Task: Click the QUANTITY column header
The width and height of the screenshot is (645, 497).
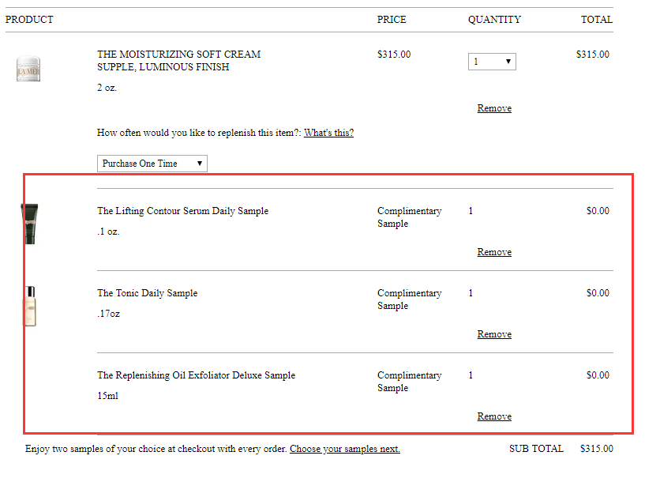Action: pyautogui.click(x=494, y=20)
